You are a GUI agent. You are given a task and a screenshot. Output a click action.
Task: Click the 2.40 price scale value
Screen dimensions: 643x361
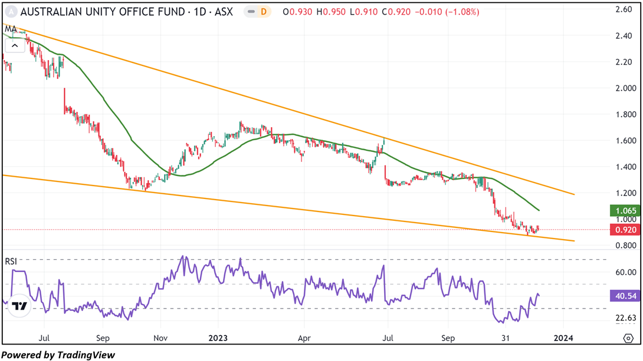(x=624, y=35)
